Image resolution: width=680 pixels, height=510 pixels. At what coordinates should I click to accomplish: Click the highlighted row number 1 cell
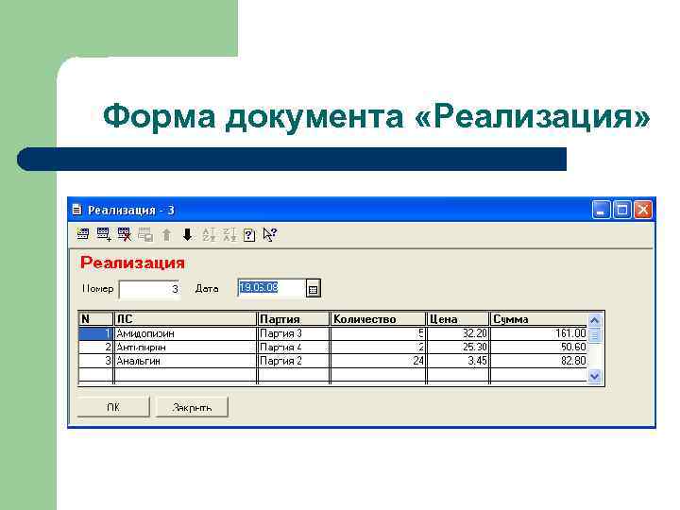coord(95,333)
